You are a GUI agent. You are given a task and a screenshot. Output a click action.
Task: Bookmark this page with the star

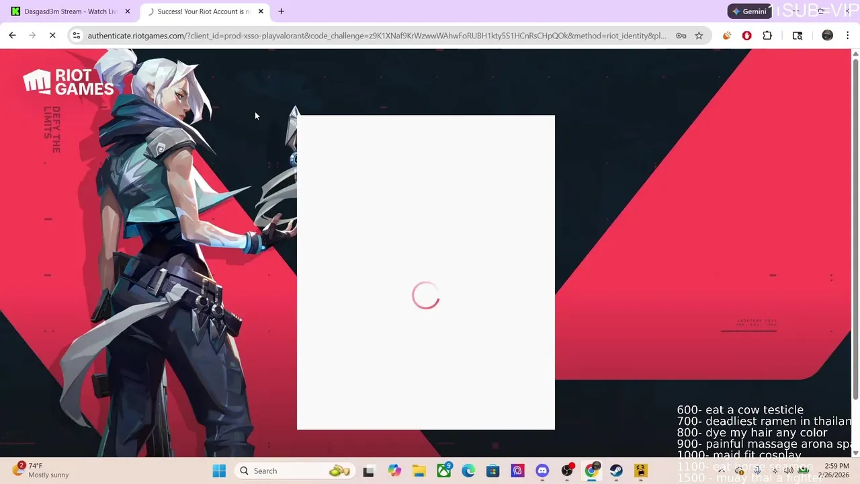pos(699,36)
